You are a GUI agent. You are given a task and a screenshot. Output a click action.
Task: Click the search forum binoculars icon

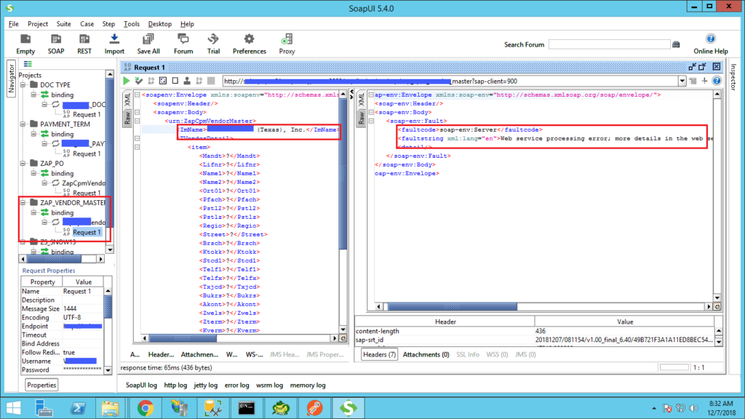tap(676, 44)
